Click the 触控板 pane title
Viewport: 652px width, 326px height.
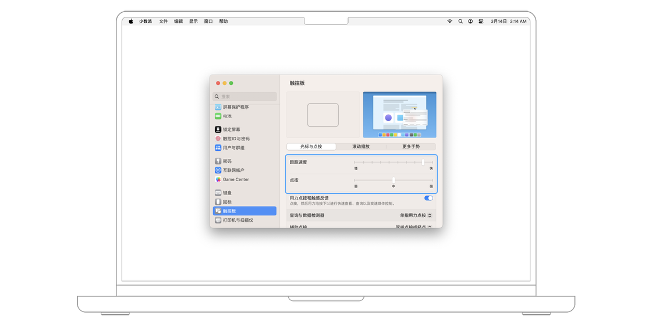point(297,83)
